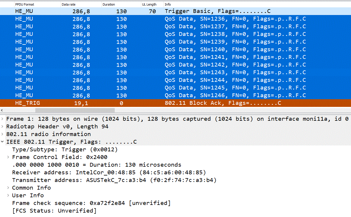Expand the User Info section
The height and width of the screenshot is (217, 351).
pyautogui.click(x=8, y=195)
